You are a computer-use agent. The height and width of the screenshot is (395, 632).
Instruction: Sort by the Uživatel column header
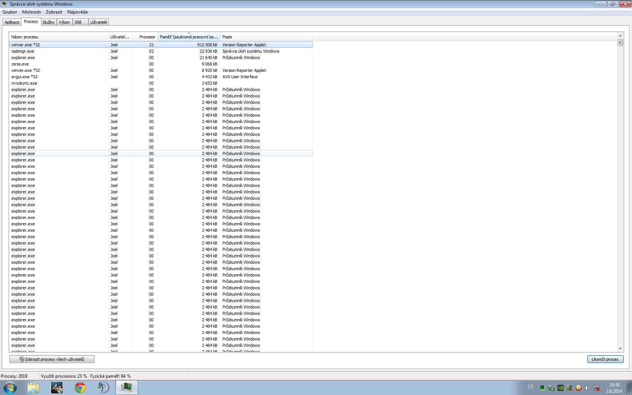point(120,37)
